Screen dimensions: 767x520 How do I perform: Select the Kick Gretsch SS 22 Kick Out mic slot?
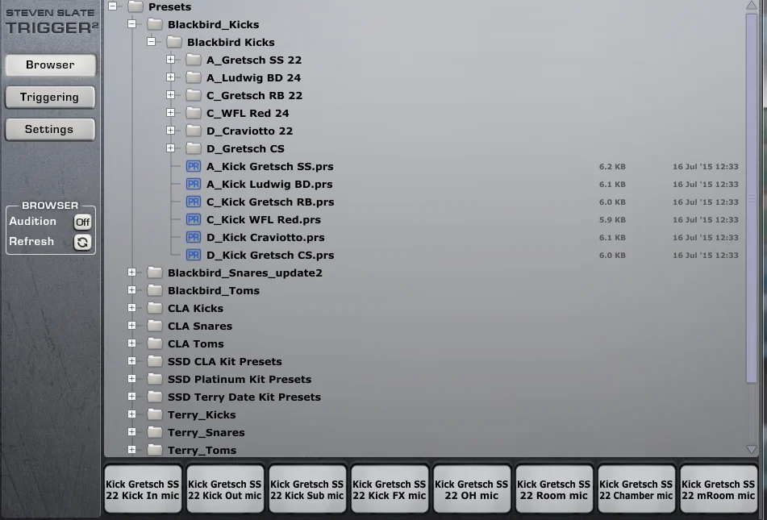point(225,489)
